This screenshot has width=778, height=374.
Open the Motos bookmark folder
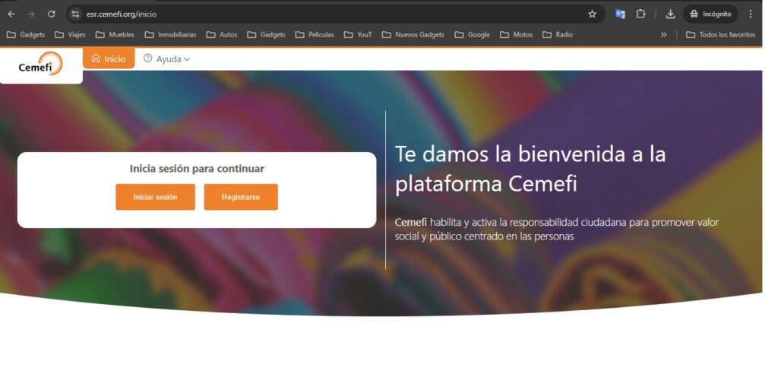coord(517,35)
